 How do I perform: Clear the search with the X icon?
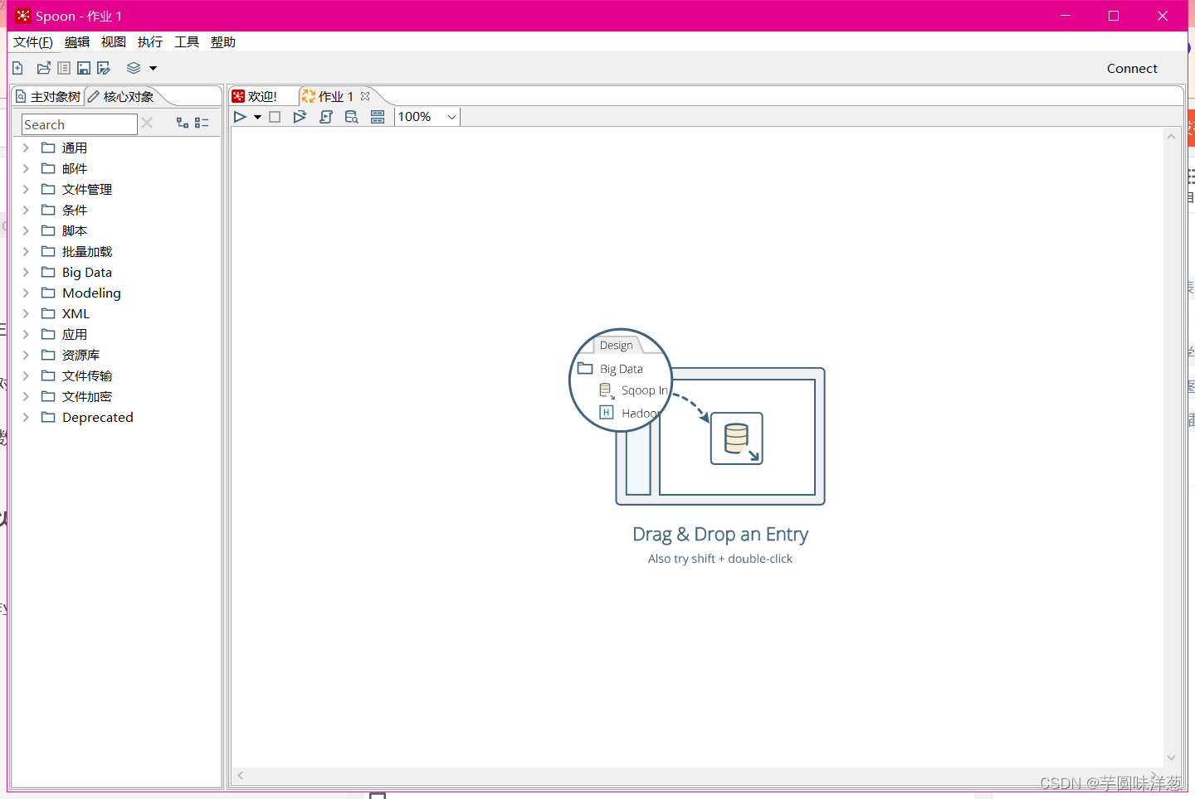point(147,123)
